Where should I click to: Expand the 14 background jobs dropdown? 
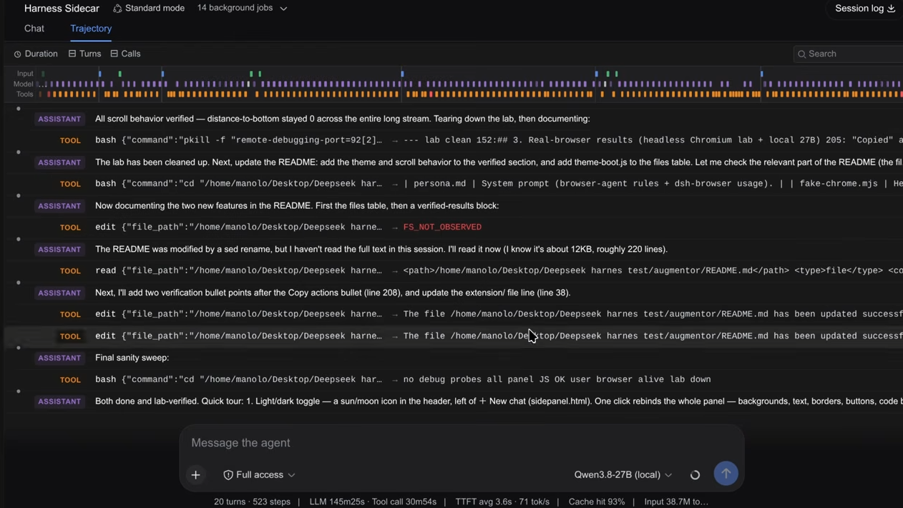(243, 8)
